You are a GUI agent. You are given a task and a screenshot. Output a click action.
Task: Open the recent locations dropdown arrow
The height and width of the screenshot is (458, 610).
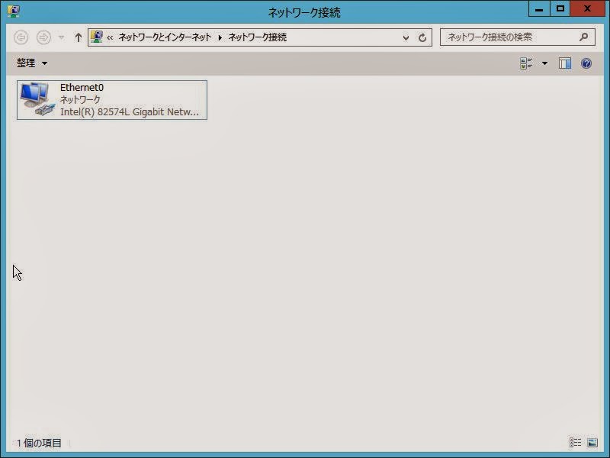tap(61, 37)
